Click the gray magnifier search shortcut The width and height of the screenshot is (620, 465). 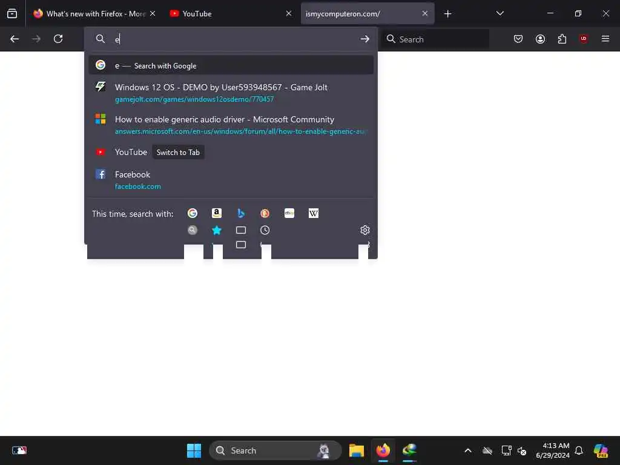[x=193, y=230]
